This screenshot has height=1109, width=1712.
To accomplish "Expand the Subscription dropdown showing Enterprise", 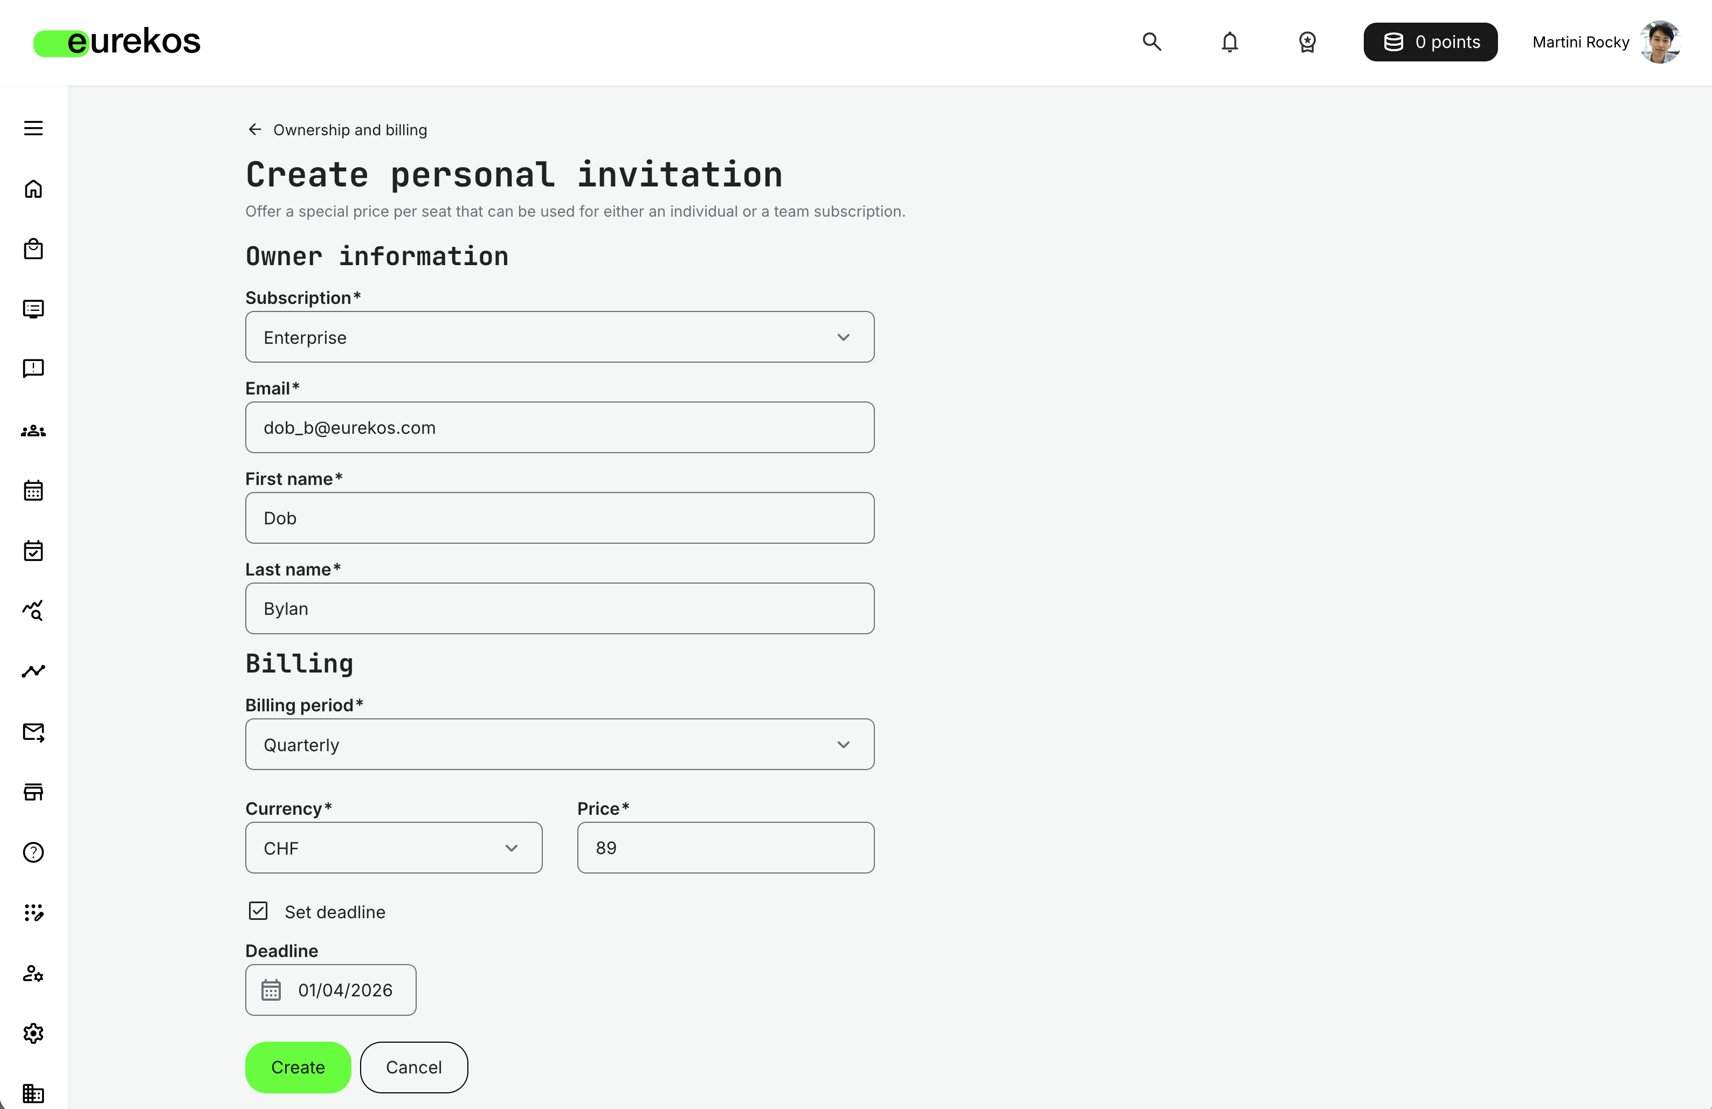I will coord(560,337).
